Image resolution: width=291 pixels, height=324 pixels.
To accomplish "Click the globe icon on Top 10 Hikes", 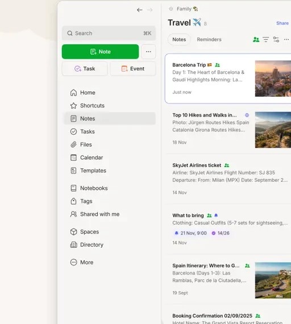I will coord(247,115).
